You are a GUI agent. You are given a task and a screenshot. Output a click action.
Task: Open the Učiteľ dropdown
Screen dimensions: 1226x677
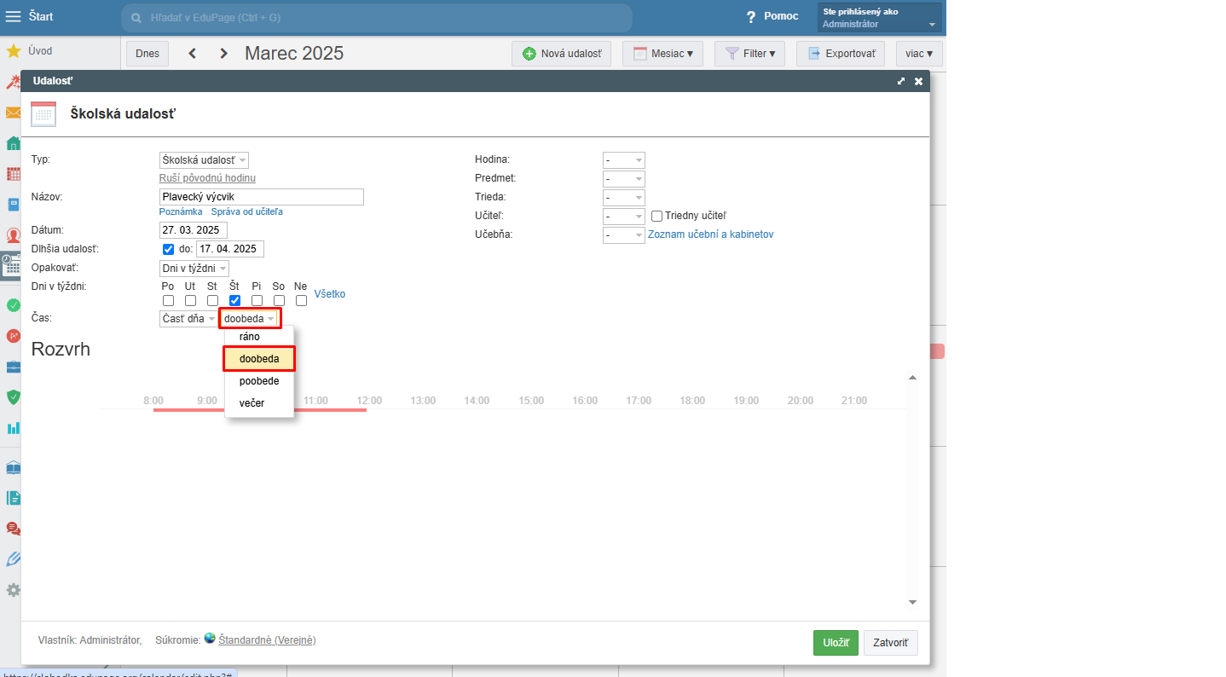pos(624,217)
